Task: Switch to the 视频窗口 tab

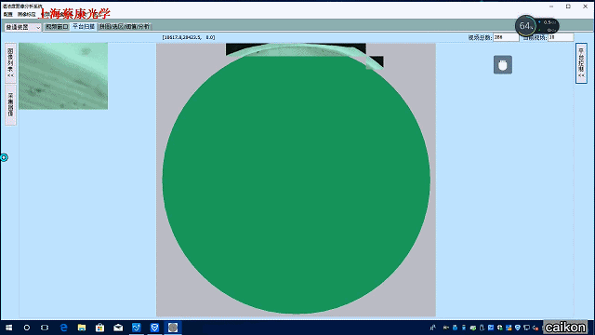Action: click(57, 27)
